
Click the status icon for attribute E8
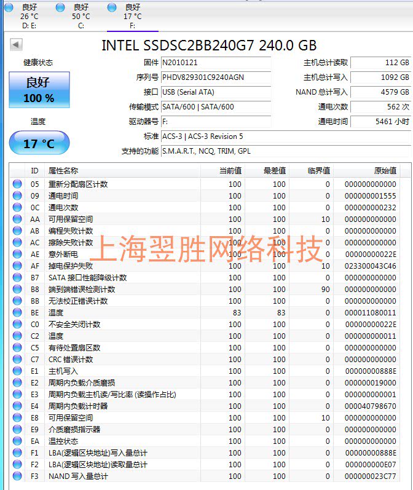click(17, 417)
